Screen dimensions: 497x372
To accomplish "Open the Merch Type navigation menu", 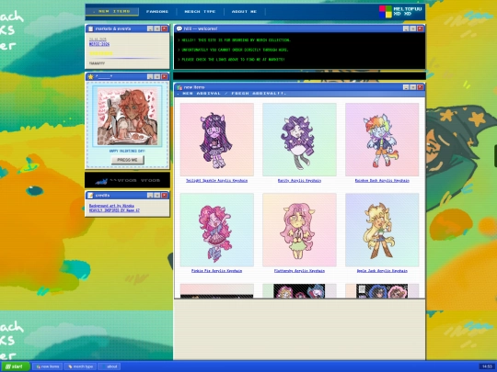I will 200,11.
